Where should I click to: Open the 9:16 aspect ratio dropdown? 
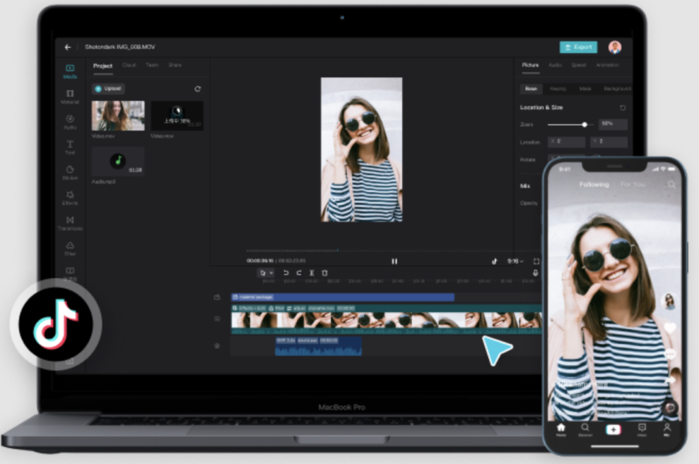point(515,261)
